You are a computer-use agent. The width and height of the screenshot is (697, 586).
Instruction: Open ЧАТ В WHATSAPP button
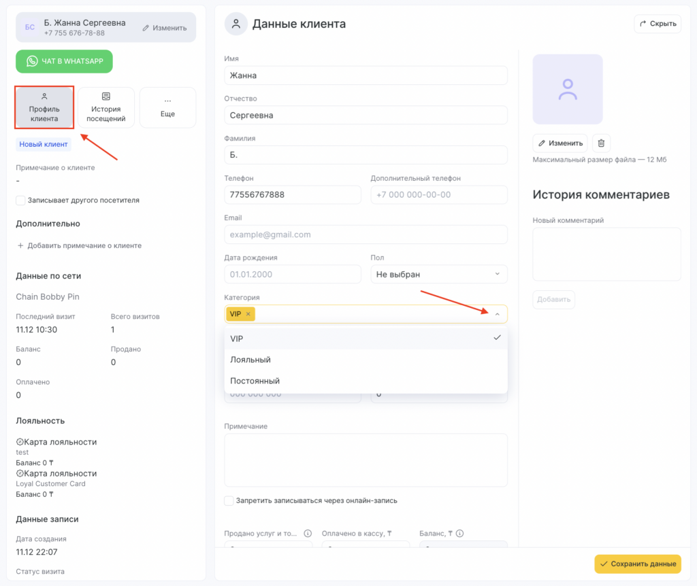pos(64,61)
